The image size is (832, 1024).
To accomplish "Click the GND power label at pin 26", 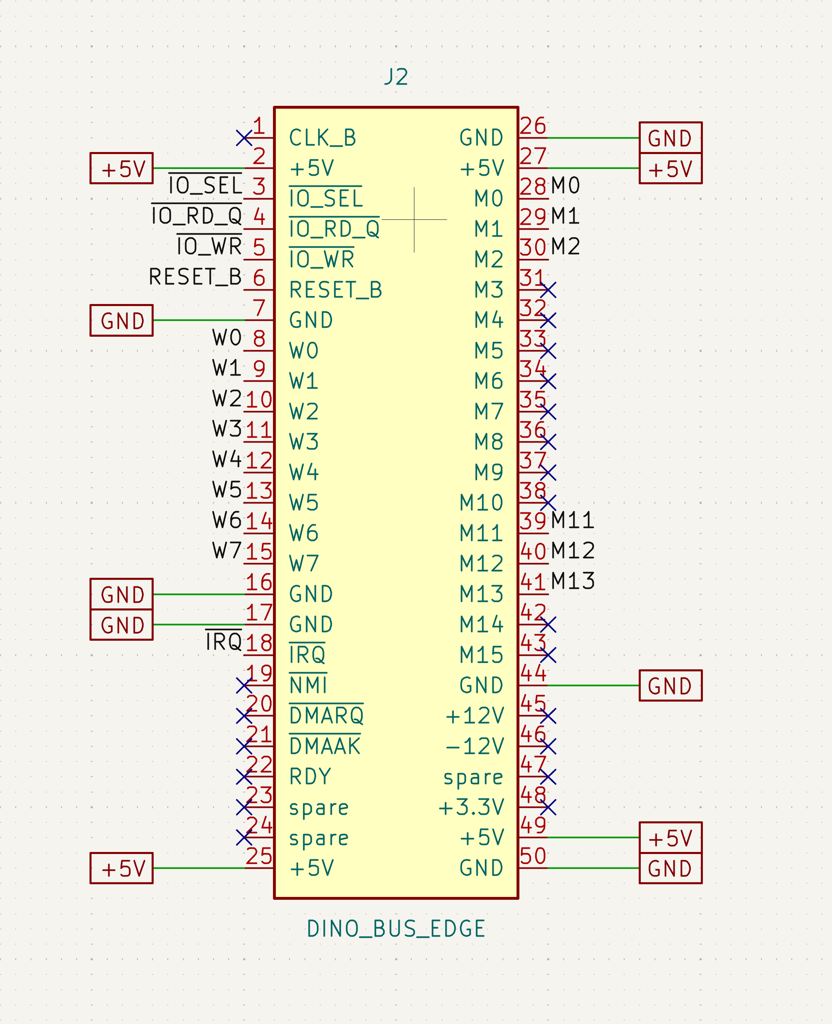I will [x=671, y=138].
